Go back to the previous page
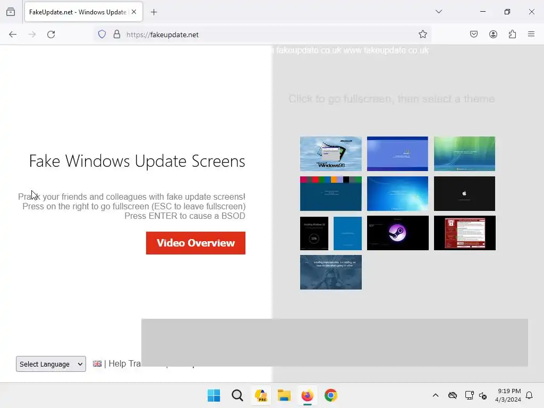 13,35
